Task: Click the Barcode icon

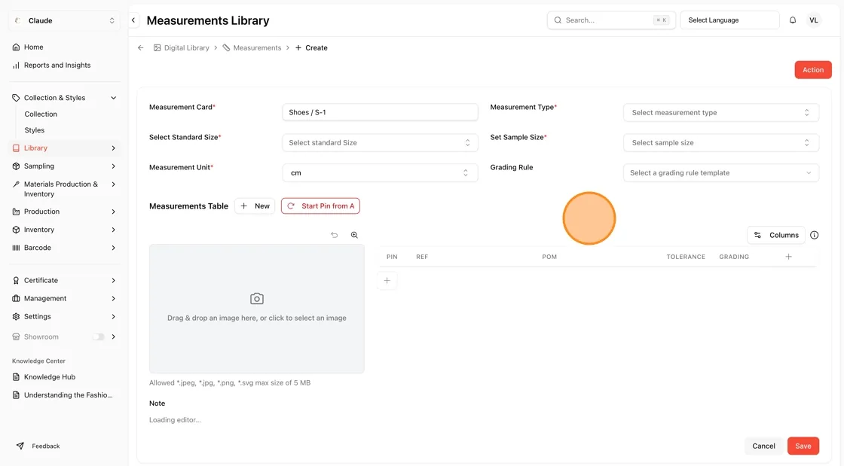Action: [x=16, y=248]
